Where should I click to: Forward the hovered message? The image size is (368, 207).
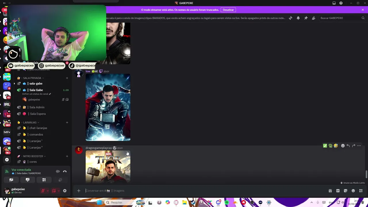click(x=354, y=146)
